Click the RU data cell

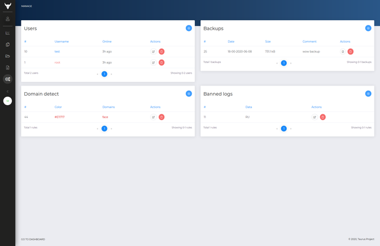pos(247,117)
